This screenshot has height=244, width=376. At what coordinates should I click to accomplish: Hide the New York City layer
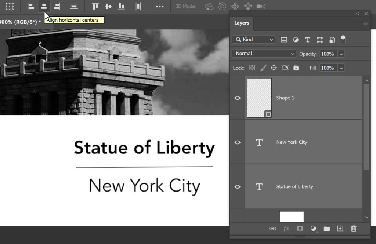click(238, 142)
